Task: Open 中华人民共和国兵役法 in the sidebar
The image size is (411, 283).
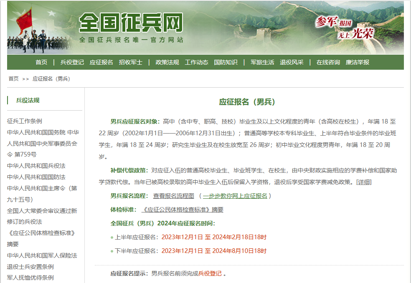Action: pyautogui.click(x=36, y=166)
